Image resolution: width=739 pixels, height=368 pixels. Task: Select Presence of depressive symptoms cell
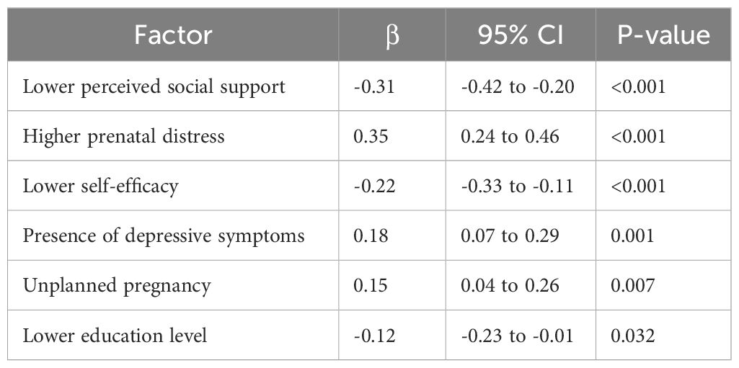(164, 235)
